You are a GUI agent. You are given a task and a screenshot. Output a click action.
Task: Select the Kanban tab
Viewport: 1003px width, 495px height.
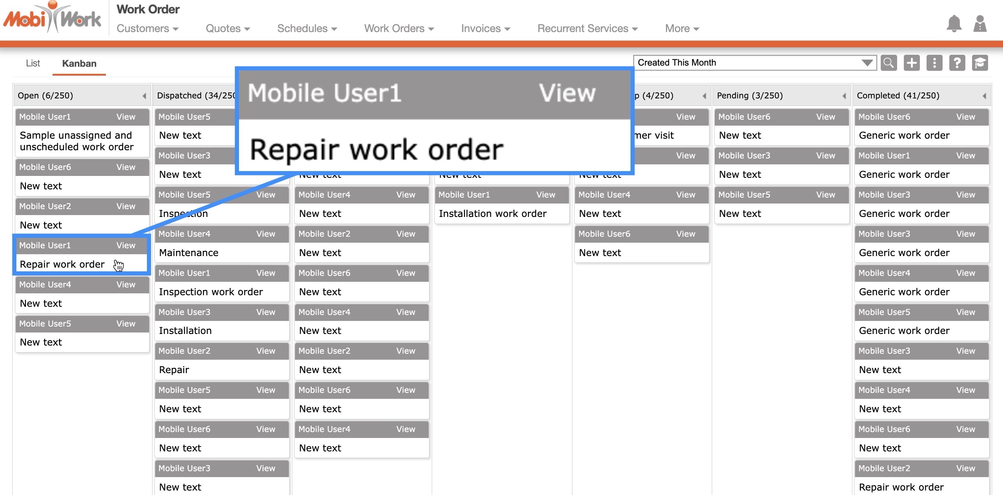79,63
